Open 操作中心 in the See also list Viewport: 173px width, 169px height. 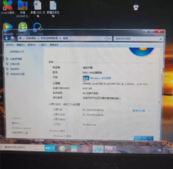16,123
